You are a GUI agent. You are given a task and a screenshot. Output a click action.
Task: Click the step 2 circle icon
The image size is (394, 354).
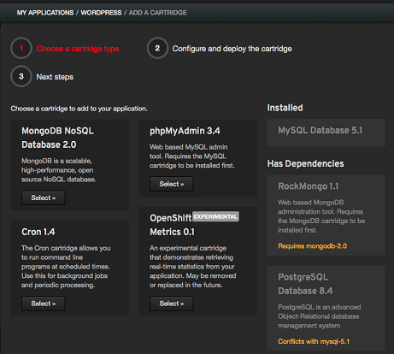pos(157,48)
